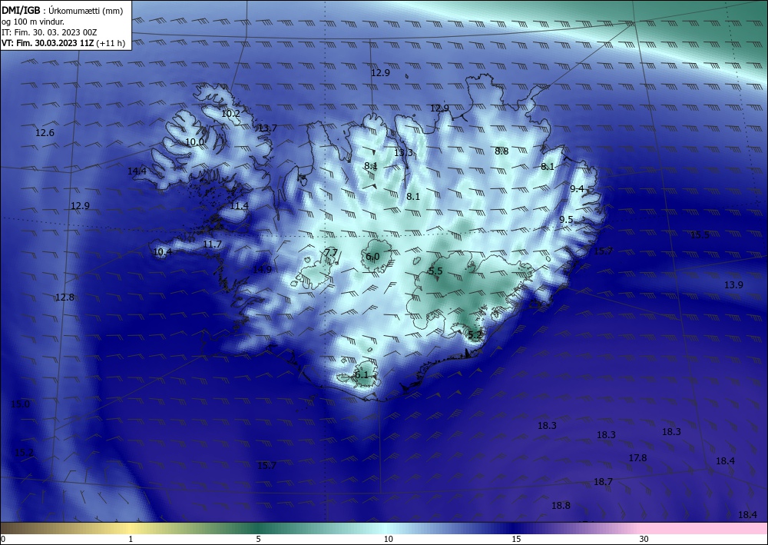Click the 'DMI/IGB : Úrkomumætti (mm)' title text

(x=62, y=11)
